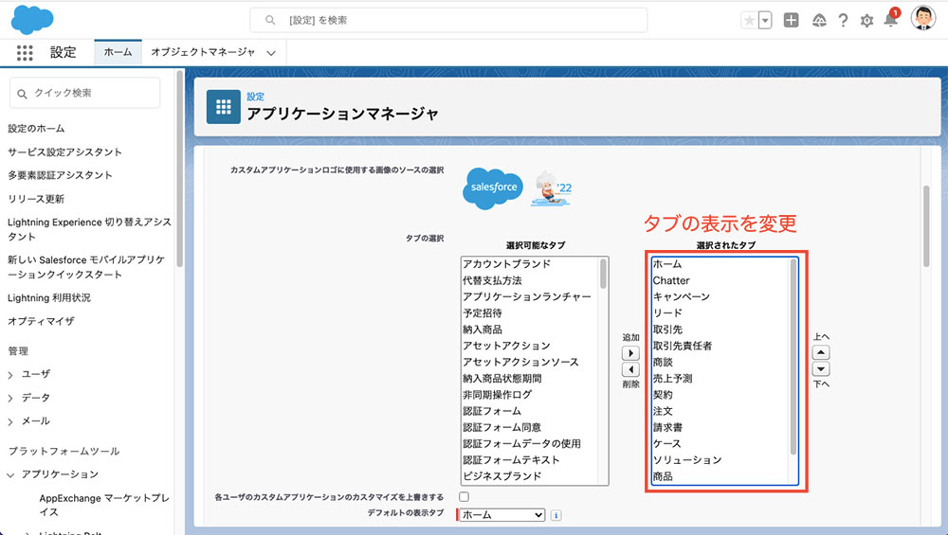948x535 pixels.
Task: Select the '22 Astro logo image
Action: (552, 189)
